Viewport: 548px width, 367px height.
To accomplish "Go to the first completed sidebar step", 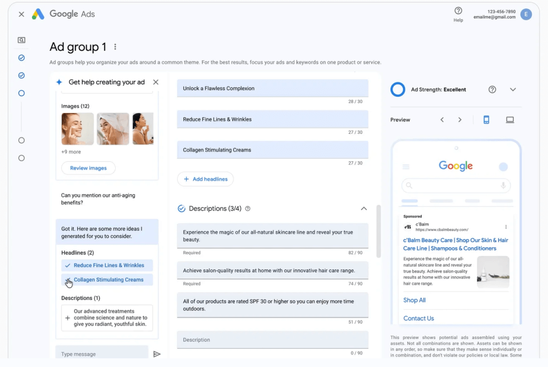I will [x=21, y=58].
